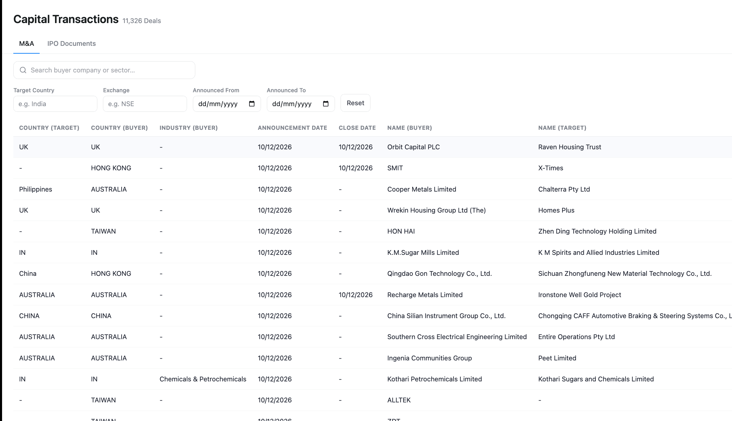The image size is (732, 421).
Task: Click the ALLTEK buyer cell
Action: pos(399,400)
